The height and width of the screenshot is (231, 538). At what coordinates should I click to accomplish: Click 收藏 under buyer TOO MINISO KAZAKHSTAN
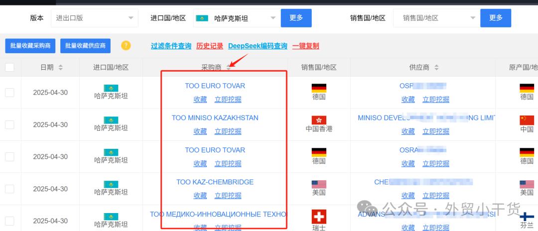(200, 131)
